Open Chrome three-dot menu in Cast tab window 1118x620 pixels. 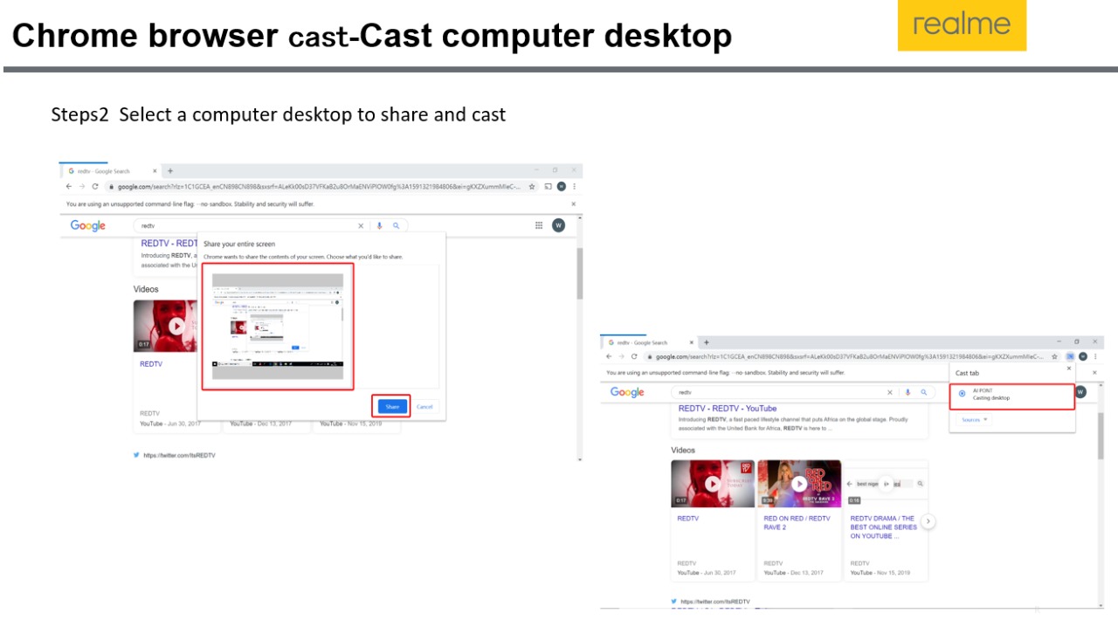pyautogui.click(x=1095, y=356)
